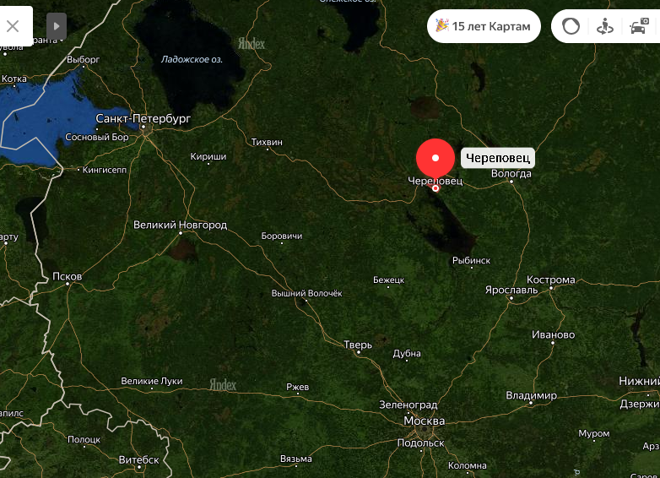Click the Ярославль city label

click(x=511, y=290)
